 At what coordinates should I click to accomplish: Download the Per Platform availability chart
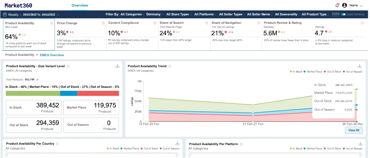coord(360,144)
